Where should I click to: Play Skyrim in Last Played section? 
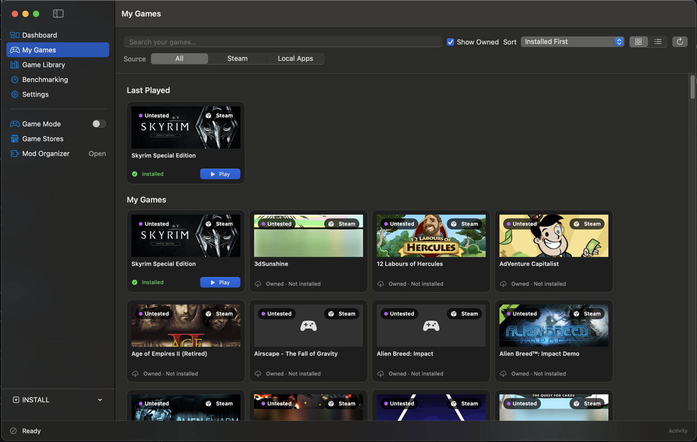(x=220, y=174)
